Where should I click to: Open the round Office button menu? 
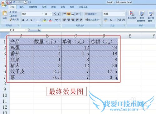click(x=4, y=4)
